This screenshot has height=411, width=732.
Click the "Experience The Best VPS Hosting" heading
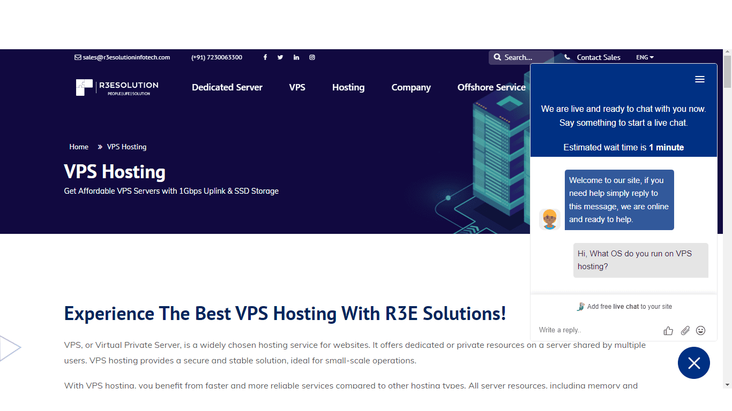(285, 314)
